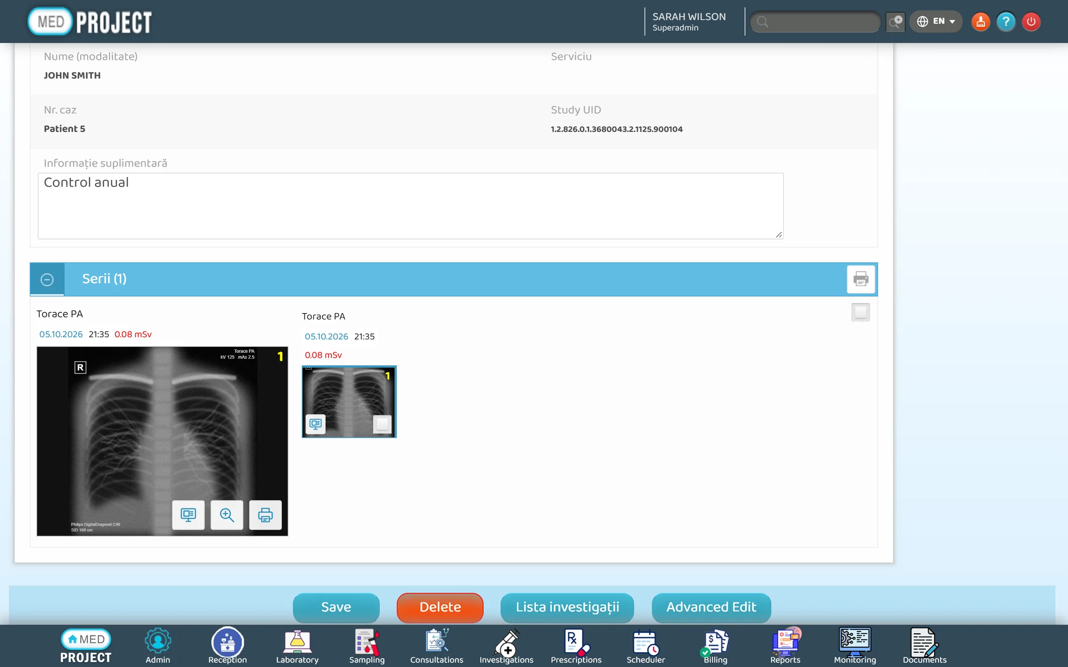Open the Reception module
Screen dimensions: 1068x667
pyautogui.click(x=227, y=646)
